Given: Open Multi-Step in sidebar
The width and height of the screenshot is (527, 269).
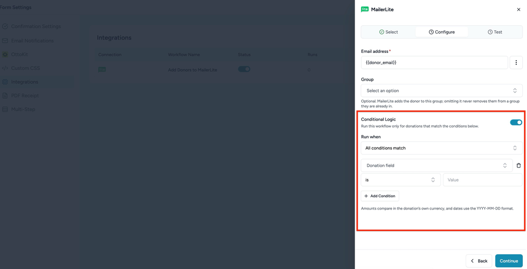Looking at the screenshot, I should pos(23,109).
